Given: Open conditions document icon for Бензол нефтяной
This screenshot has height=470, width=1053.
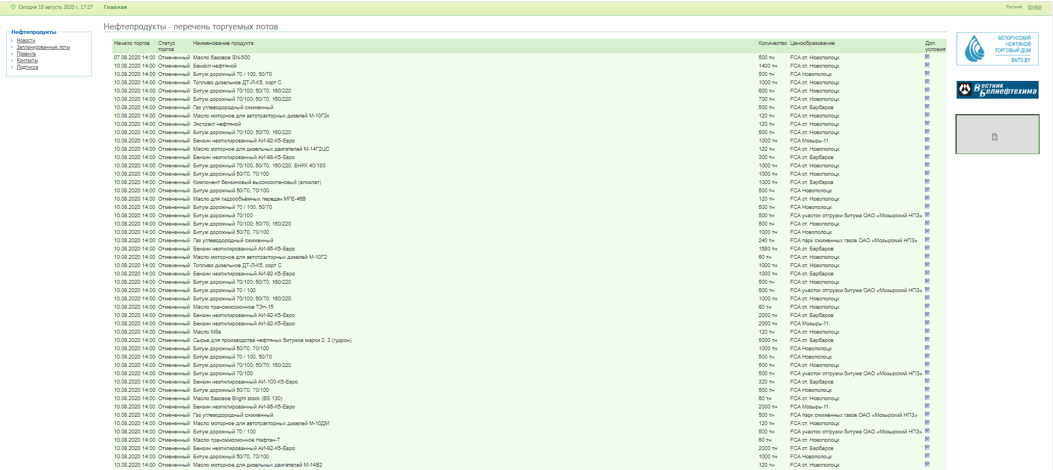Looking at the screenshot, I should tap(927, 65).
